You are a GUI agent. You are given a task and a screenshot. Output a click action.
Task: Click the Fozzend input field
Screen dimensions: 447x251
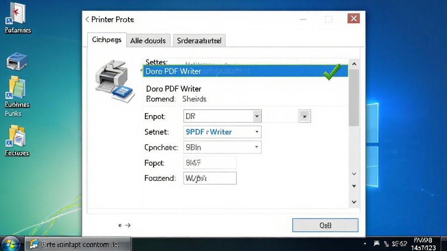tap(210, 178)
